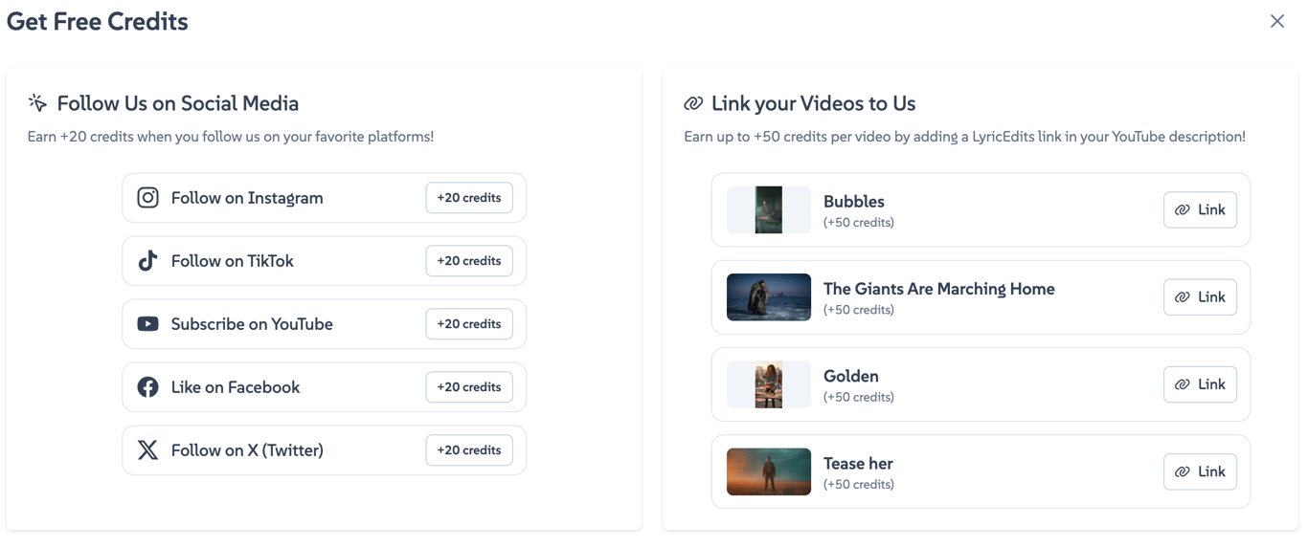1308x547 pixels.
Task: Click +20 credits for Follow on X (Twitter)
Action: coord(469,450)
